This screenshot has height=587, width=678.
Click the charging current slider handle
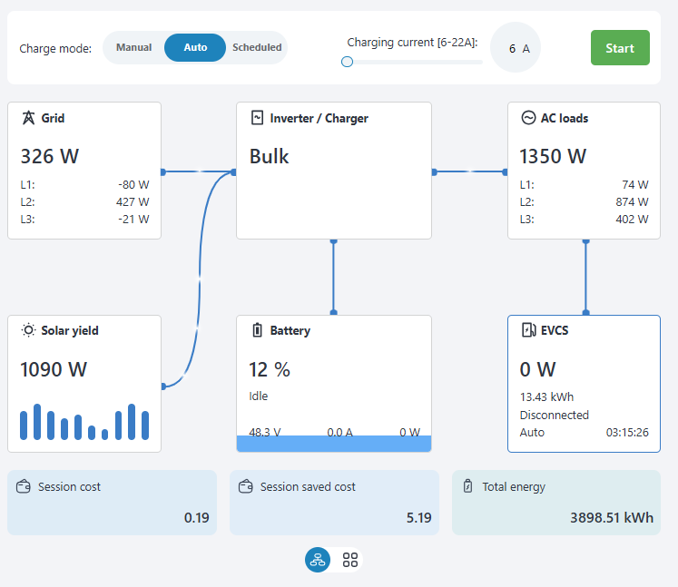point(347,62)
